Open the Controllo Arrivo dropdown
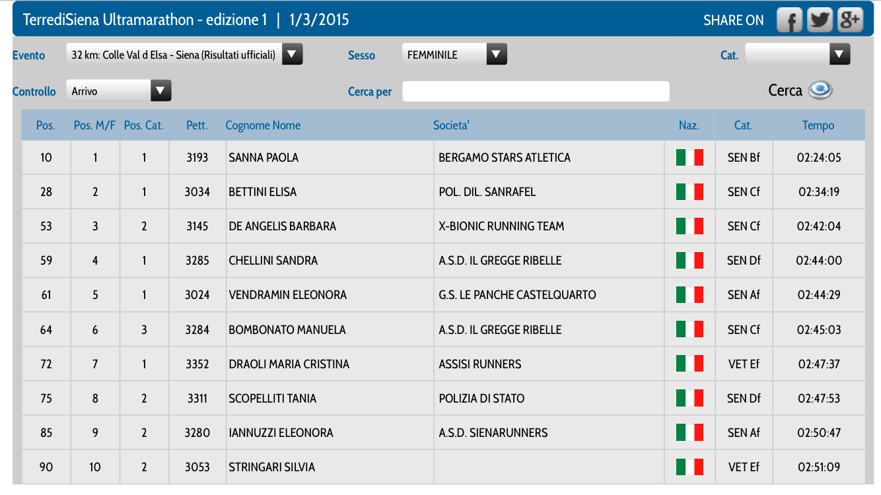The height and width of the screenshot is (495, 881). pyautogui.click(x=119, y=91)
